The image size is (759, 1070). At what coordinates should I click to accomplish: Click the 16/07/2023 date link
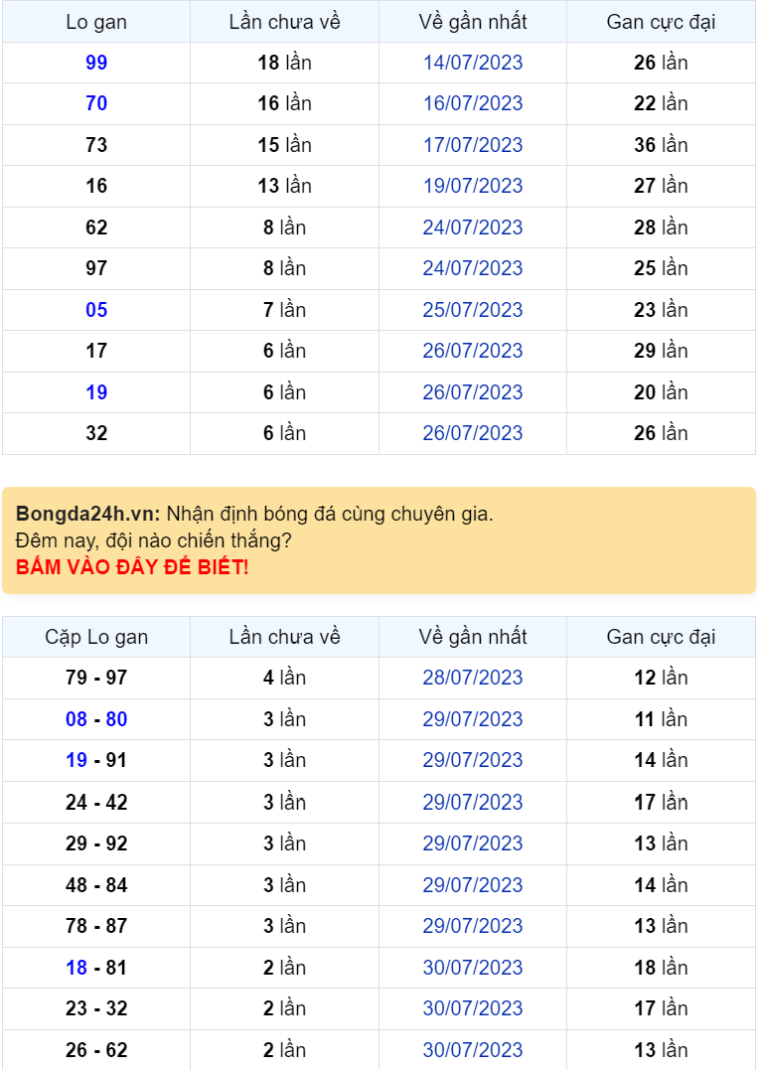(x=472, y=103)
